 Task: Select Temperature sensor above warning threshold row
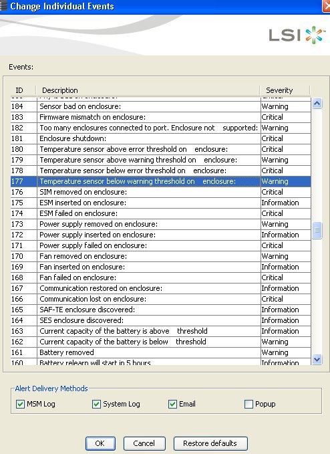pos(161,160)
